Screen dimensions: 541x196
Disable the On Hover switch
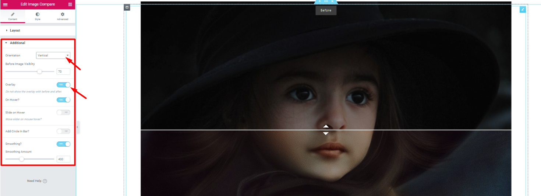coord(63,100)
